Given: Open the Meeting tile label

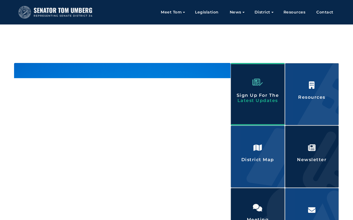Looking at the screenshot, I should click(258, 219).
